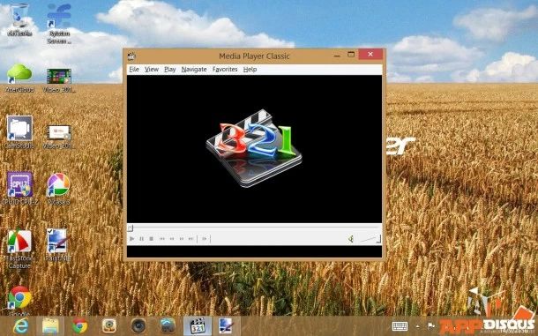The image size is (538, 336).
Task: Click the seek bar in Media Player Classic
Action: tap(254, 228)
